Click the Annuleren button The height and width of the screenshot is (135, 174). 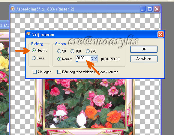tap(144, 59)
